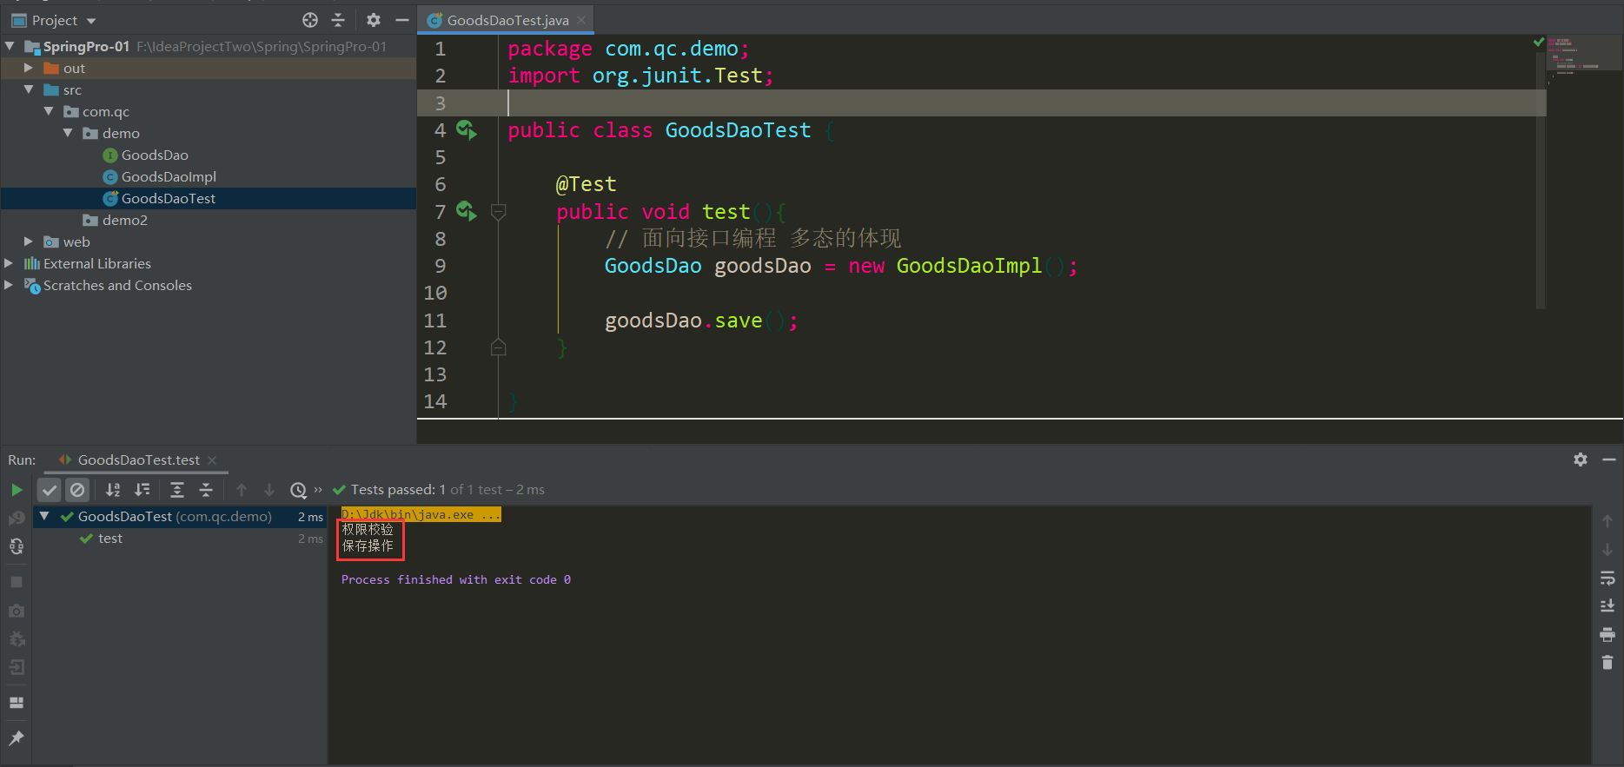The height and width of the screenshot is (767, 1624).
Task: Sort test results alphabetically
Action: point(113,490)
